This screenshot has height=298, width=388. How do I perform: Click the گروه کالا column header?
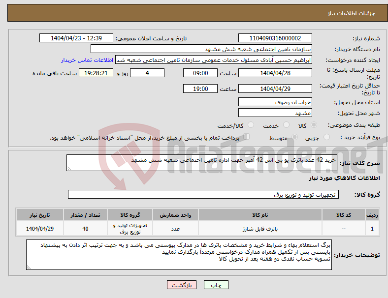(130, 215)
